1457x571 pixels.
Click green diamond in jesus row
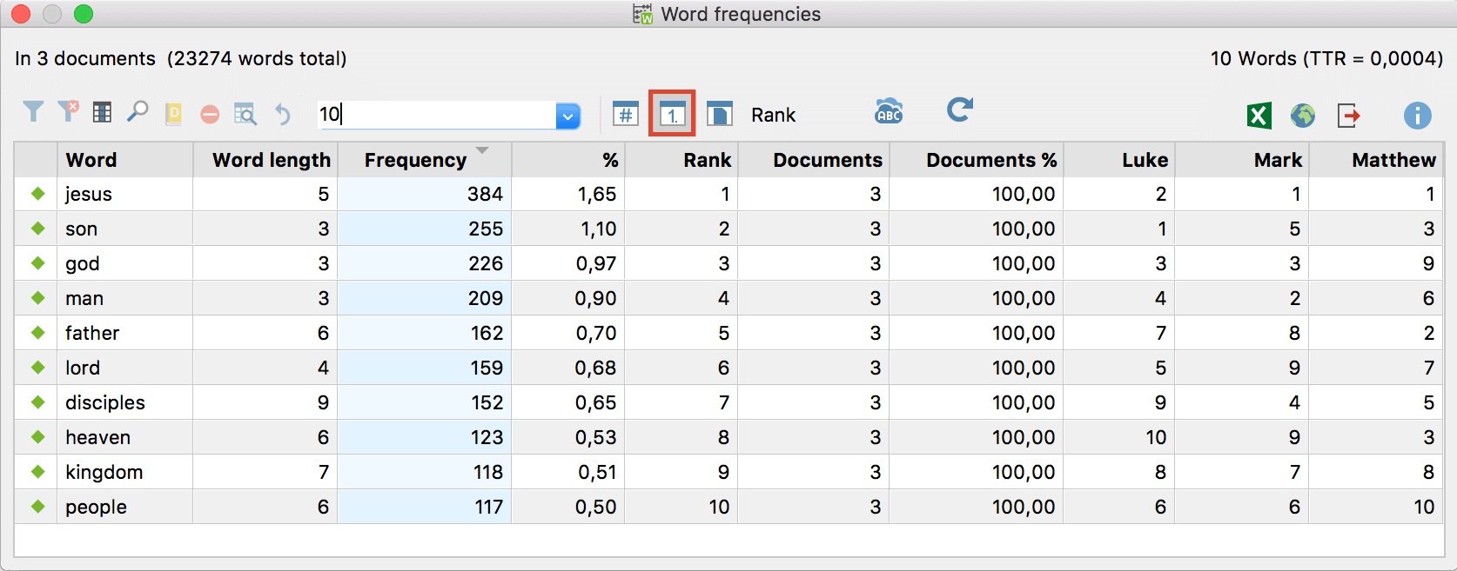tap(37, 194)
